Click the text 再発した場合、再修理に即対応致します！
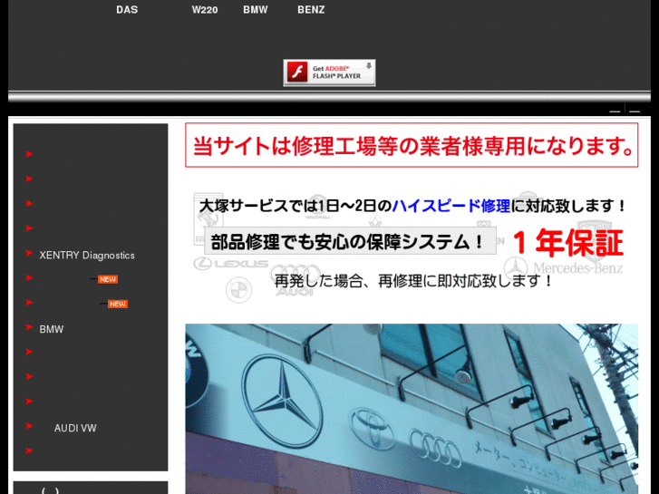The width and height of the screenshot is (659, 494). click(413, 280)
